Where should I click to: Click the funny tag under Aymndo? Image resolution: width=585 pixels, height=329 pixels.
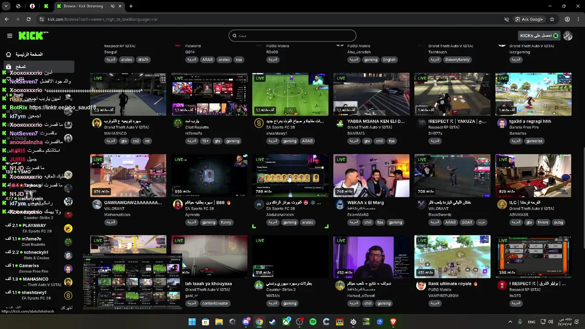point(226,223)
